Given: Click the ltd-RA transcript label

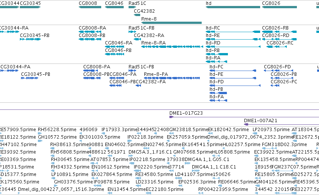Looking at the screenshot, I should pos(213,58).
